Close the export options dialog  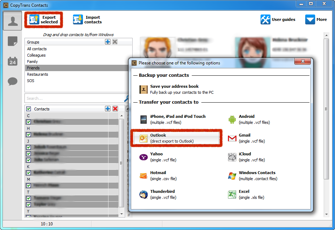click(x=302, y=61)
